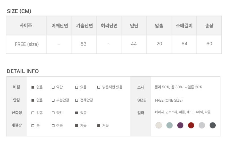Choose the mint sora color swatch

pyautogui.click(x=170, y=125)
